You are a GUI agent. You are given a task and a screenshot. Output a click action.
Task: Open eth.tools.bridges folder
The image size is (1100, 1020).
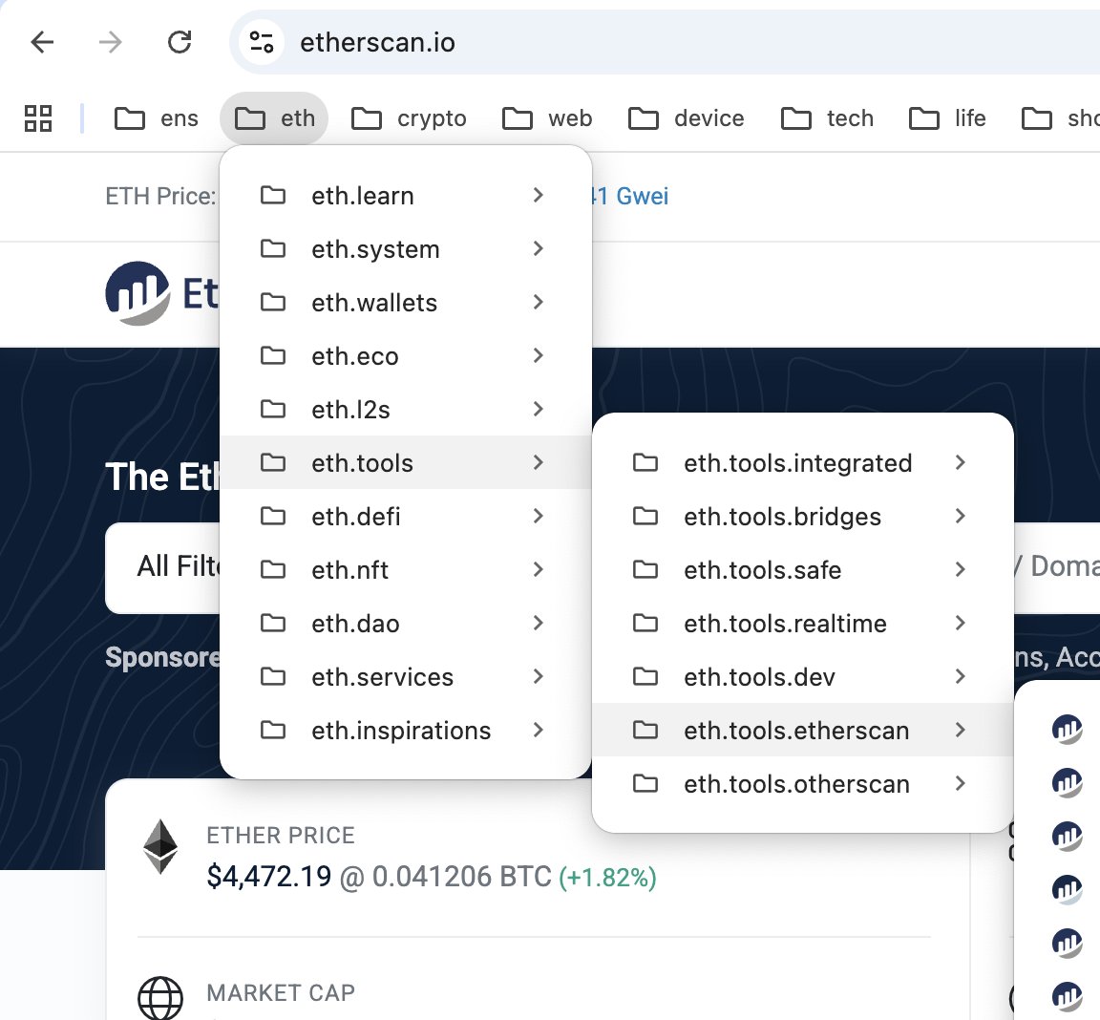click(x=802, y=517)
